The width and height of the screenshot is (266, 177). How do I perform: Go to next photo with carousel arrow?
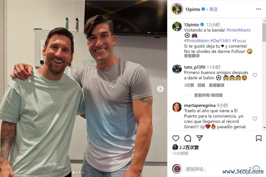pyautogui.click(x=160, y=89)
